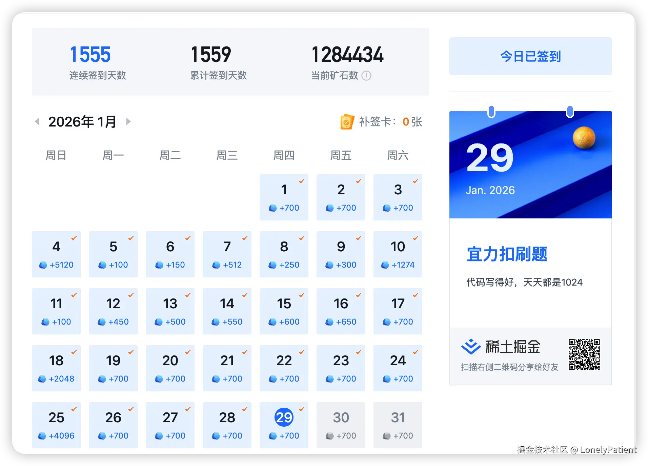The width and height of the screenshot is (648, 466).
Task: Go to the previous month
Action: click(x=37, y=121)
